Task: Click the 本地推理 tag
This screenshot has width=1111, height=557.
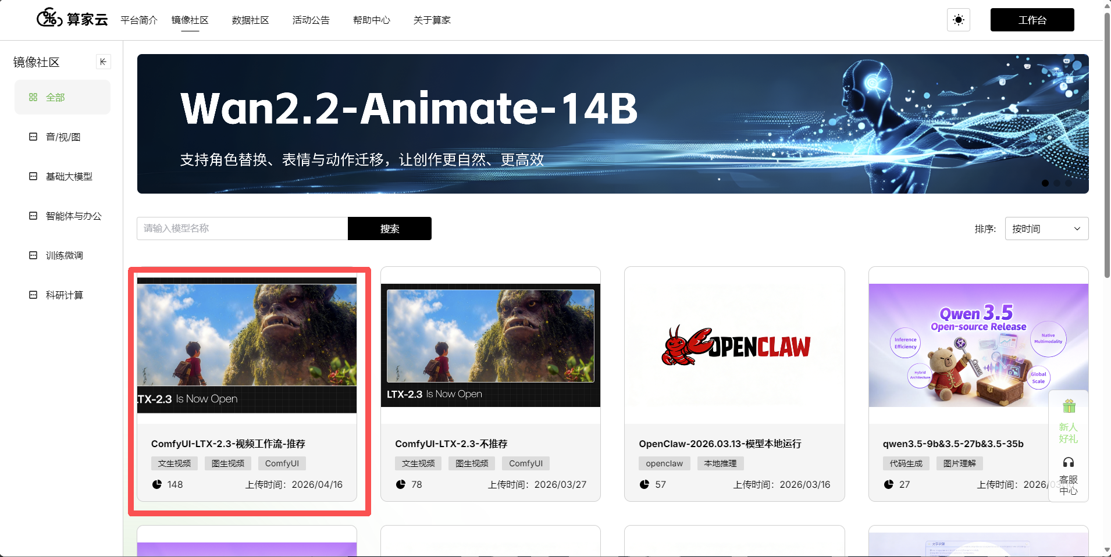Action: (x=721, y=463)
